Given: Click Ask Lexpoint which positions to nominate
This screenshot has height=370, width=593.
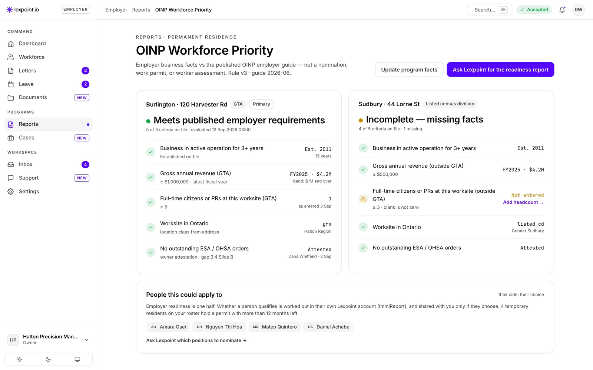Looking at the screenshot, I should pyautogui.click(x=196, y=340).
